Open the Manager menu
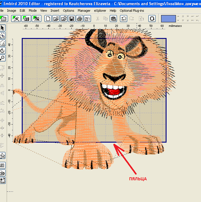Image resolution: width=201 pixels, height=202 pixels. click(84, 11)
